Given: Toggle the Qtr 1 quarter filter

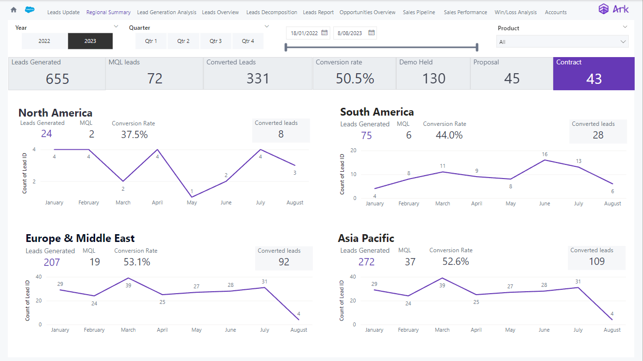Looking at the screenshot, I should [x=151, y=41].
